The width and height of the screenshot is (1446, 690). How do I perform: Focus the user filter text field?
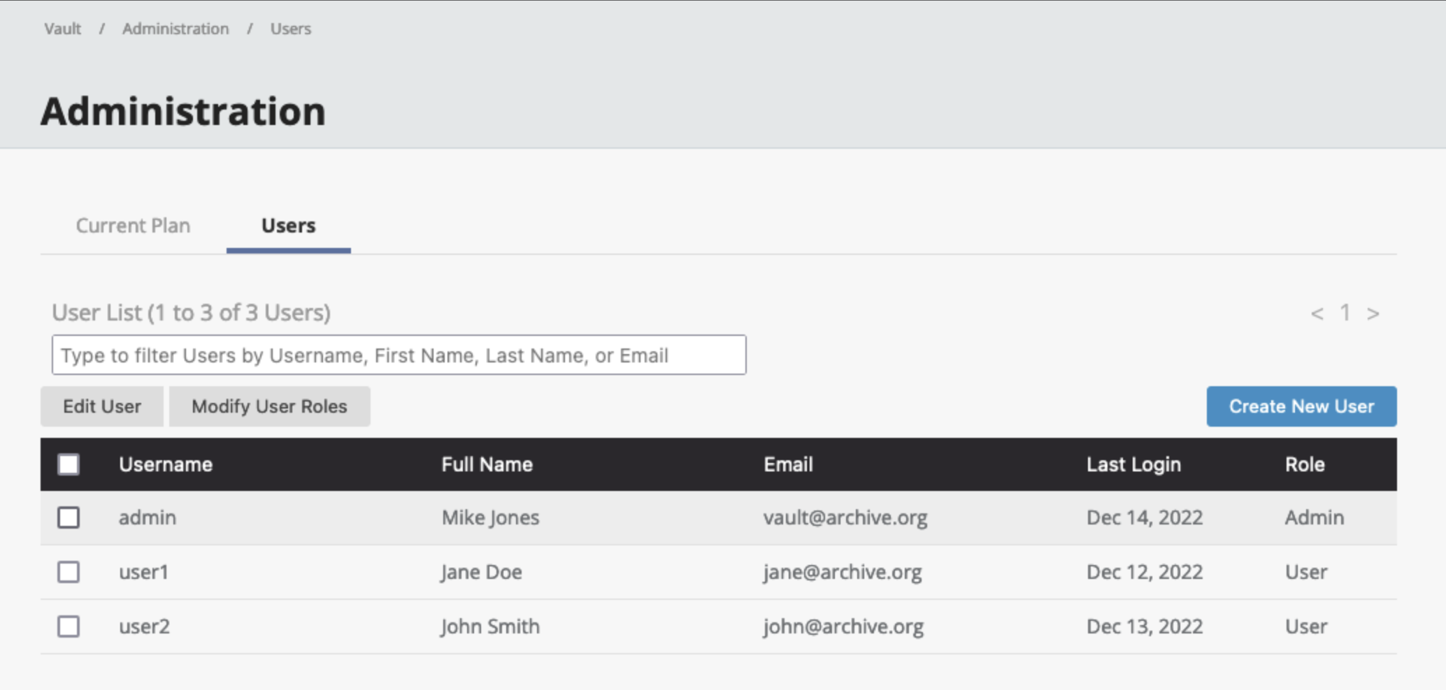399,355
